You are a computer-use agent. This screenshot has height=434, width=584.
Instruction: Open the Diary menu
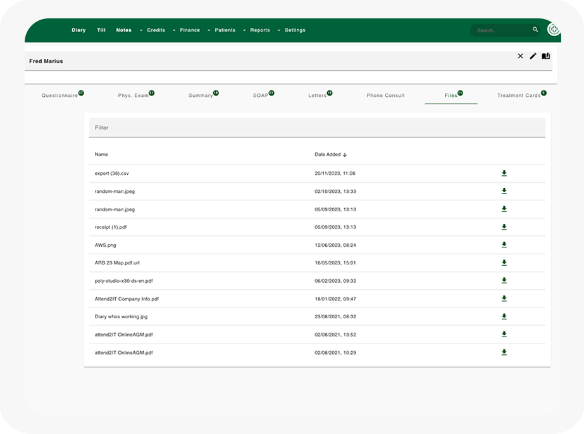tap(78, 30)
